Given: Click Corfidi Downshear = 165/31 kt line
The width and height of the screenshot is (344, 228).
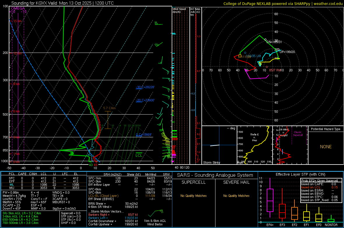Looking at the screenshot, I should (113, 221).
